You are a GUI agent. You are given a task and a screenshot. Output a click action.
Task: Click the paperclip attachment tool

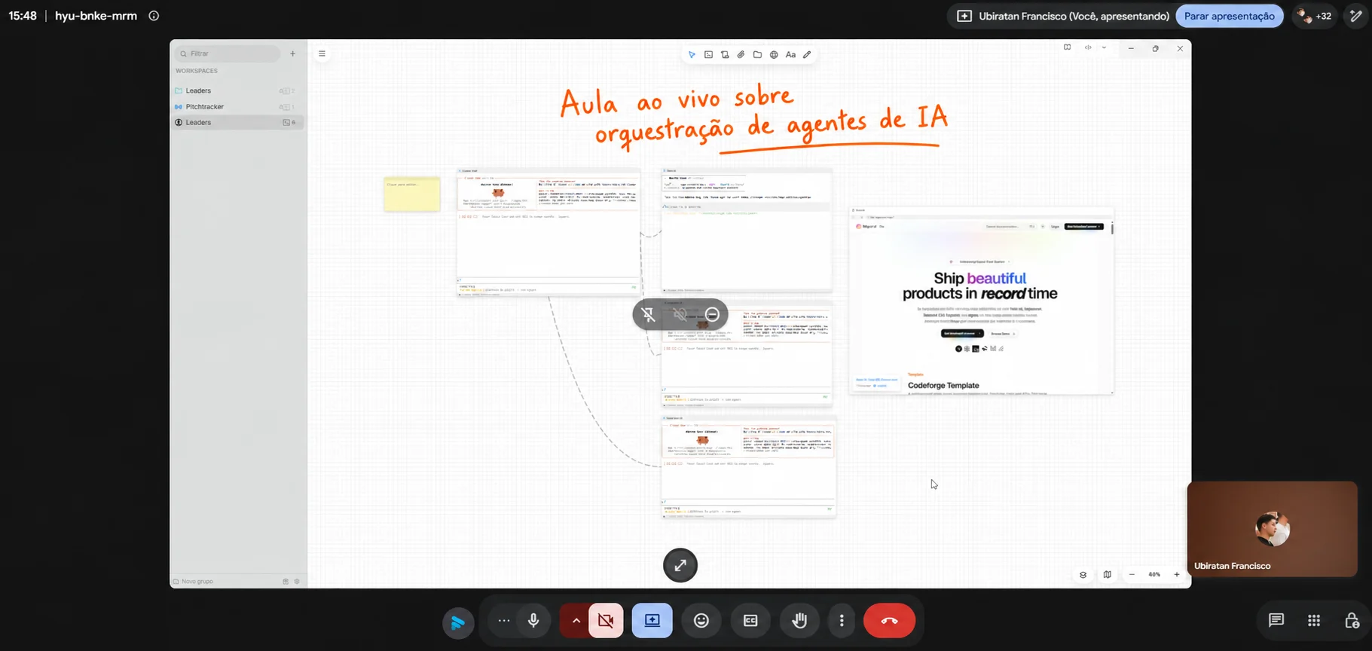coord(741,55)
